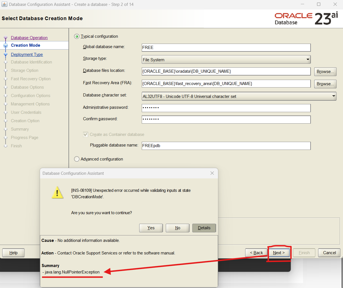Image resolution: width=343 pixels, height=288 pixels.
Task: Select the Typical configuration radio button
Action: [77, 36]
